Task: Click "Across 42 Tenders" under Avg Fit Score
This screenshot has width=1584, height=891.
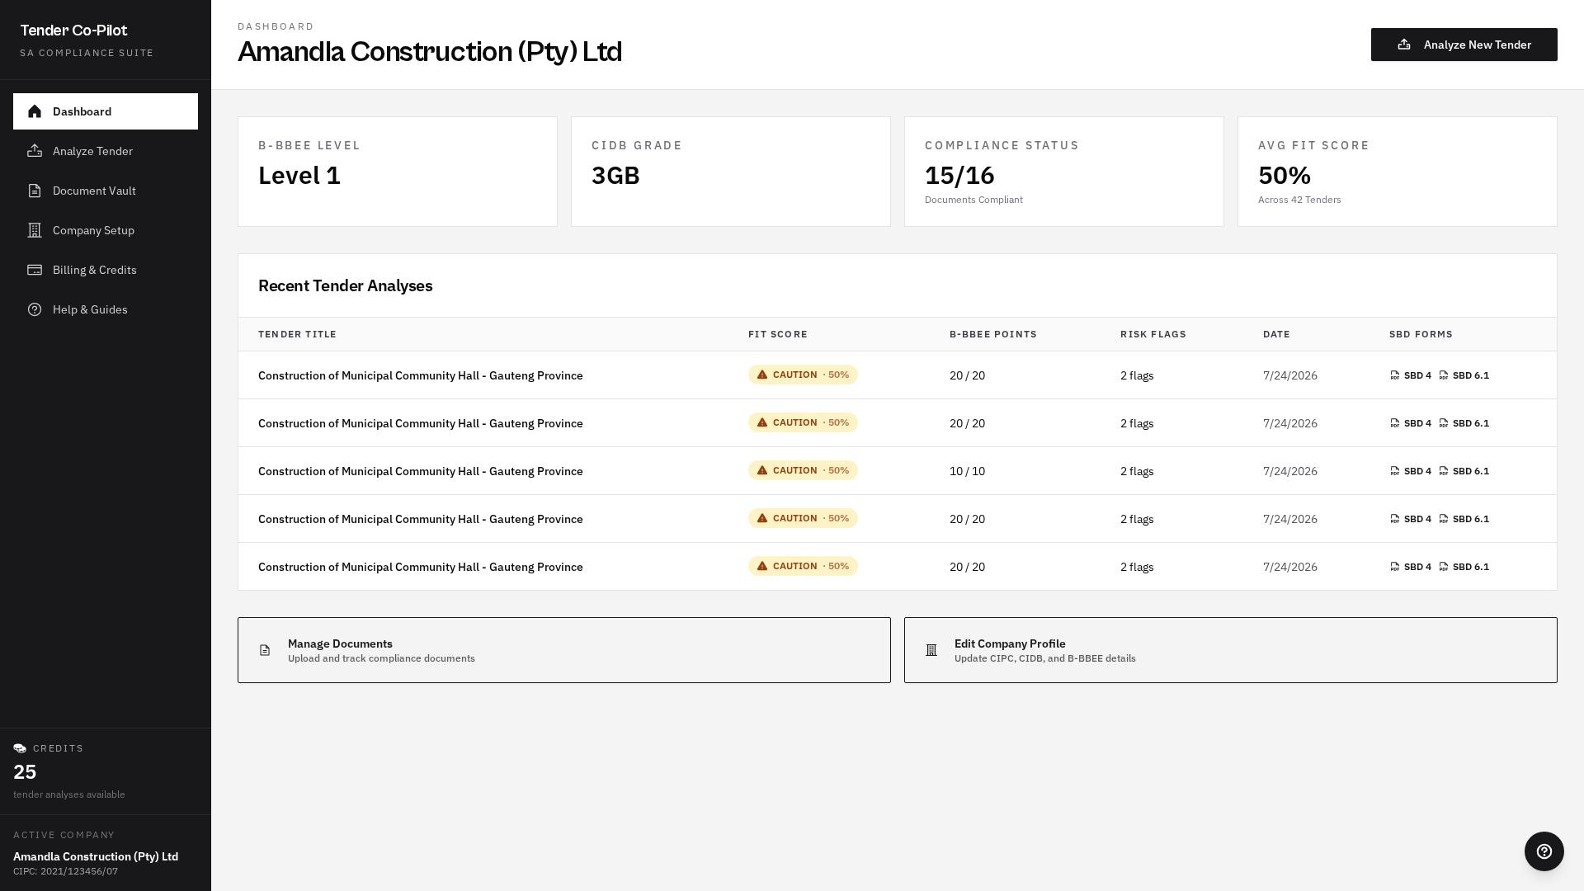Action: click(1299, 200)
